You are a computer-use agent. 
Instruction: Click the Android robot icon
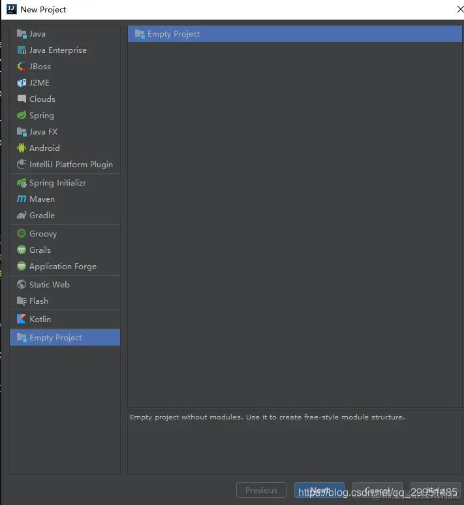coord(22,148)
